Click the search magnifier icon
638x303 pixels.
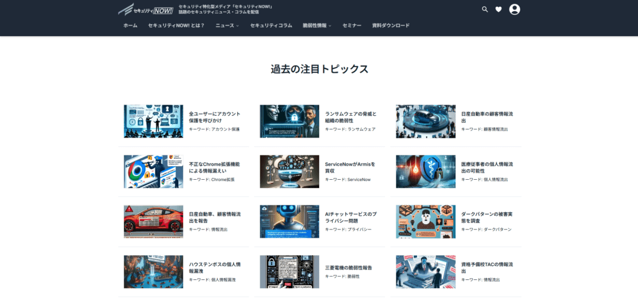coord(485,9)
